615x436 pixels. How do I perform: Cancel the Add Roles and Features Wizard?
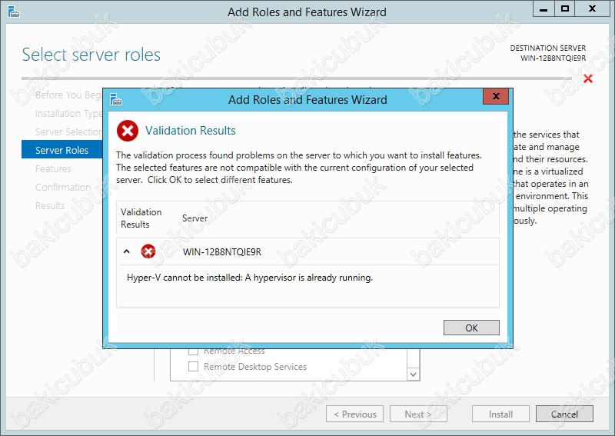pos(564,414)
